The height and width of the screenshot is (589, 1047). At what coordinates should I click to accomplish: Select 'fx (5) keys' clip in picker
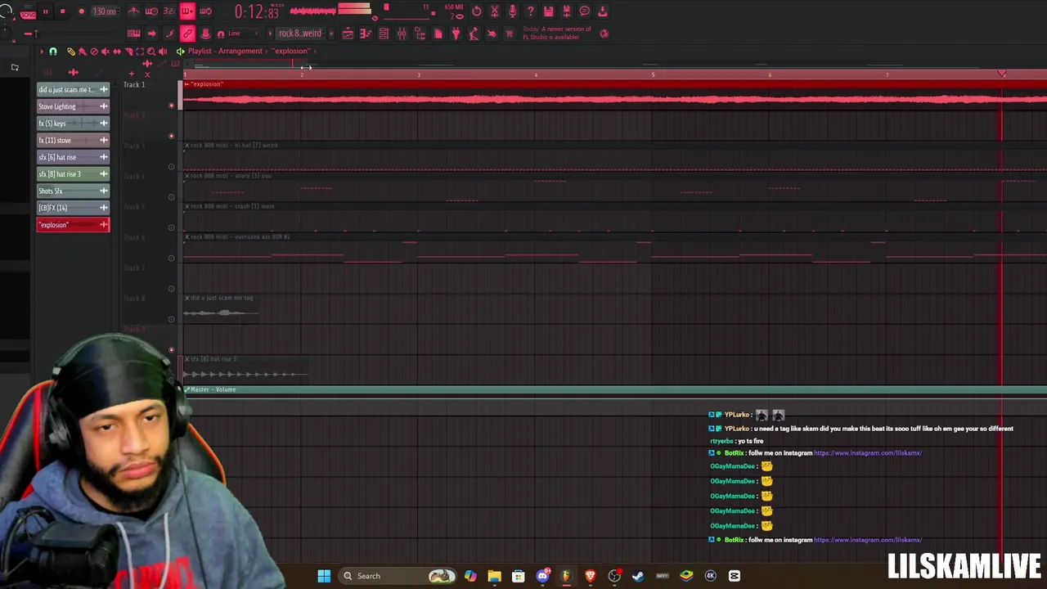pos(73,124)
